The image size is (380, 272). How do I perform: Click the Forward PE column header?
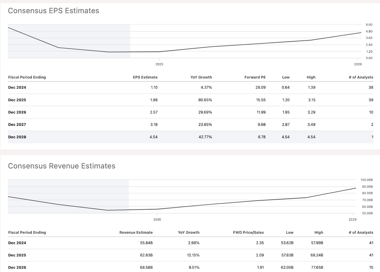(255, 77)
